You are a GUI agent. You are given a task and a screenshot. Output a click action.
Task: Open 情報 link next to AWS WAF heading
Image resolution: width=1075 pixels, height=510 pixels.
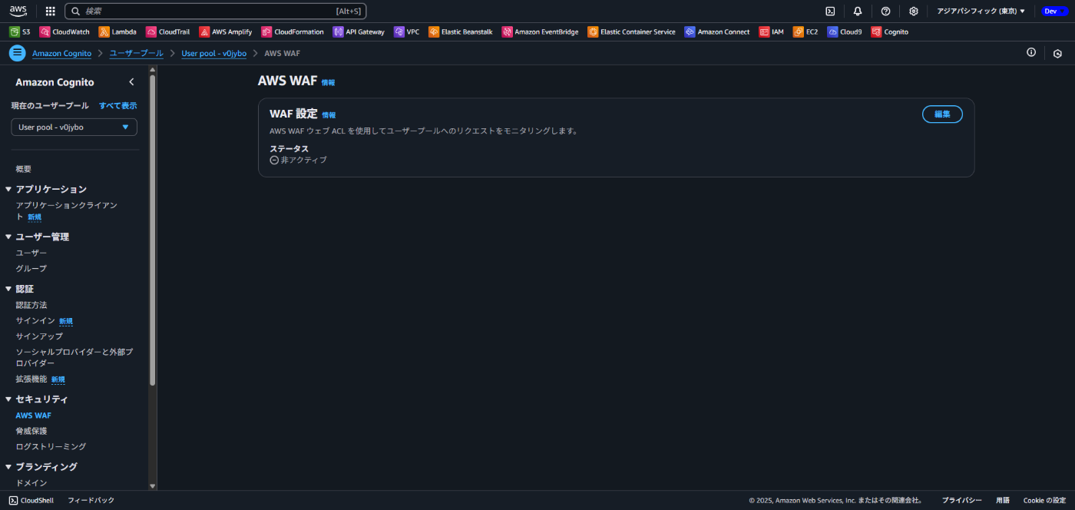click(x=328, y=82)
